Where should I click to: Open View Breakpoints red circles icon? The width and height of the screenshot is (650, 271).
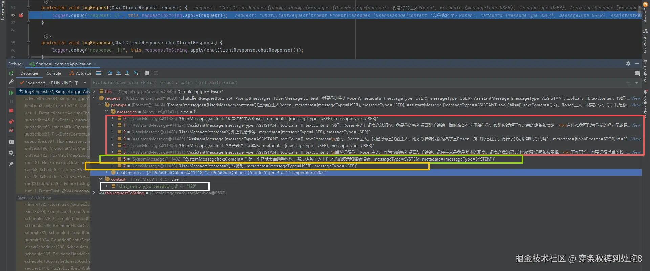coord(11,122)
